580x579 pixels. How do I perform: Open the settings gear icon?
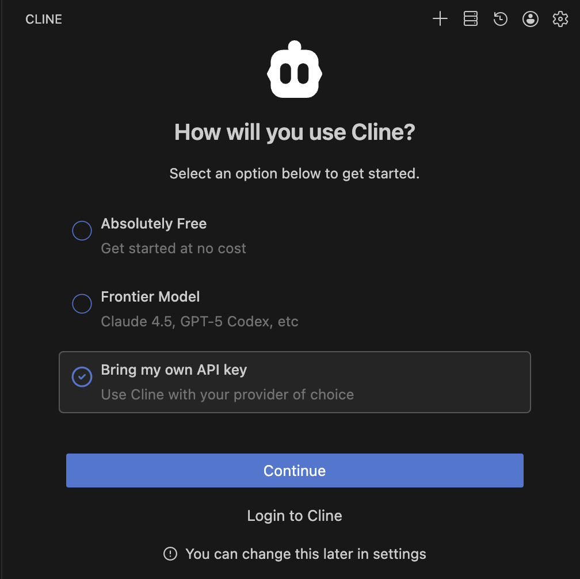tap(560, 19)
